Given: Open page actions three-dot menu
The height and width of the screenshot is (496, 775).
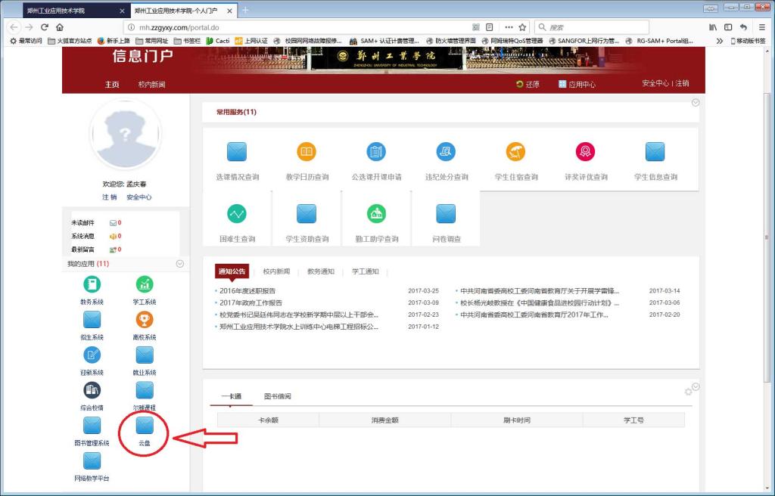Looking at the screenshot, I should pos(509,27).
